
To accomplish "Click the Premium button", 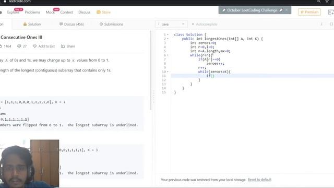I will (x=309, y=12).
